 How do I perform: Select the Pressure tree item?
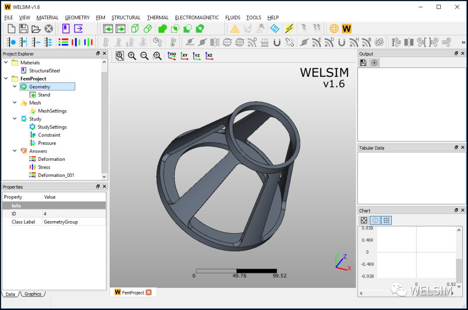coord(47,143)
